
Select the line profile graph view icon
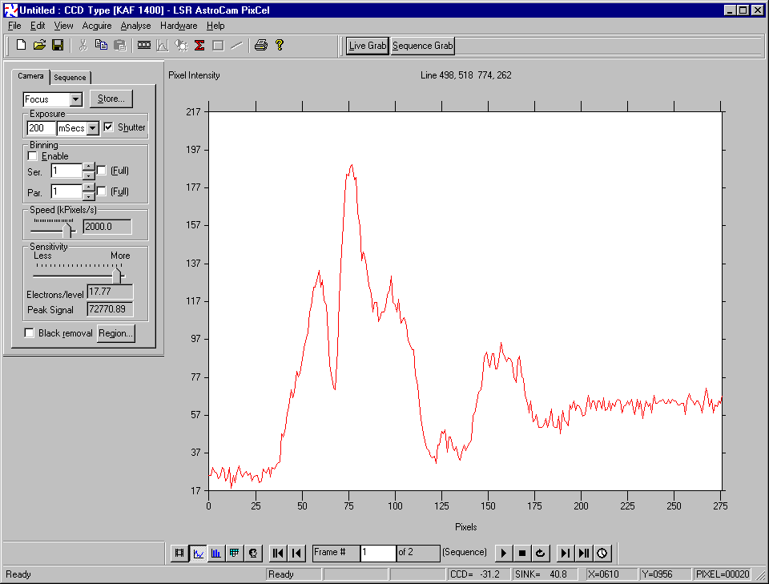click(x=198, y=553)
